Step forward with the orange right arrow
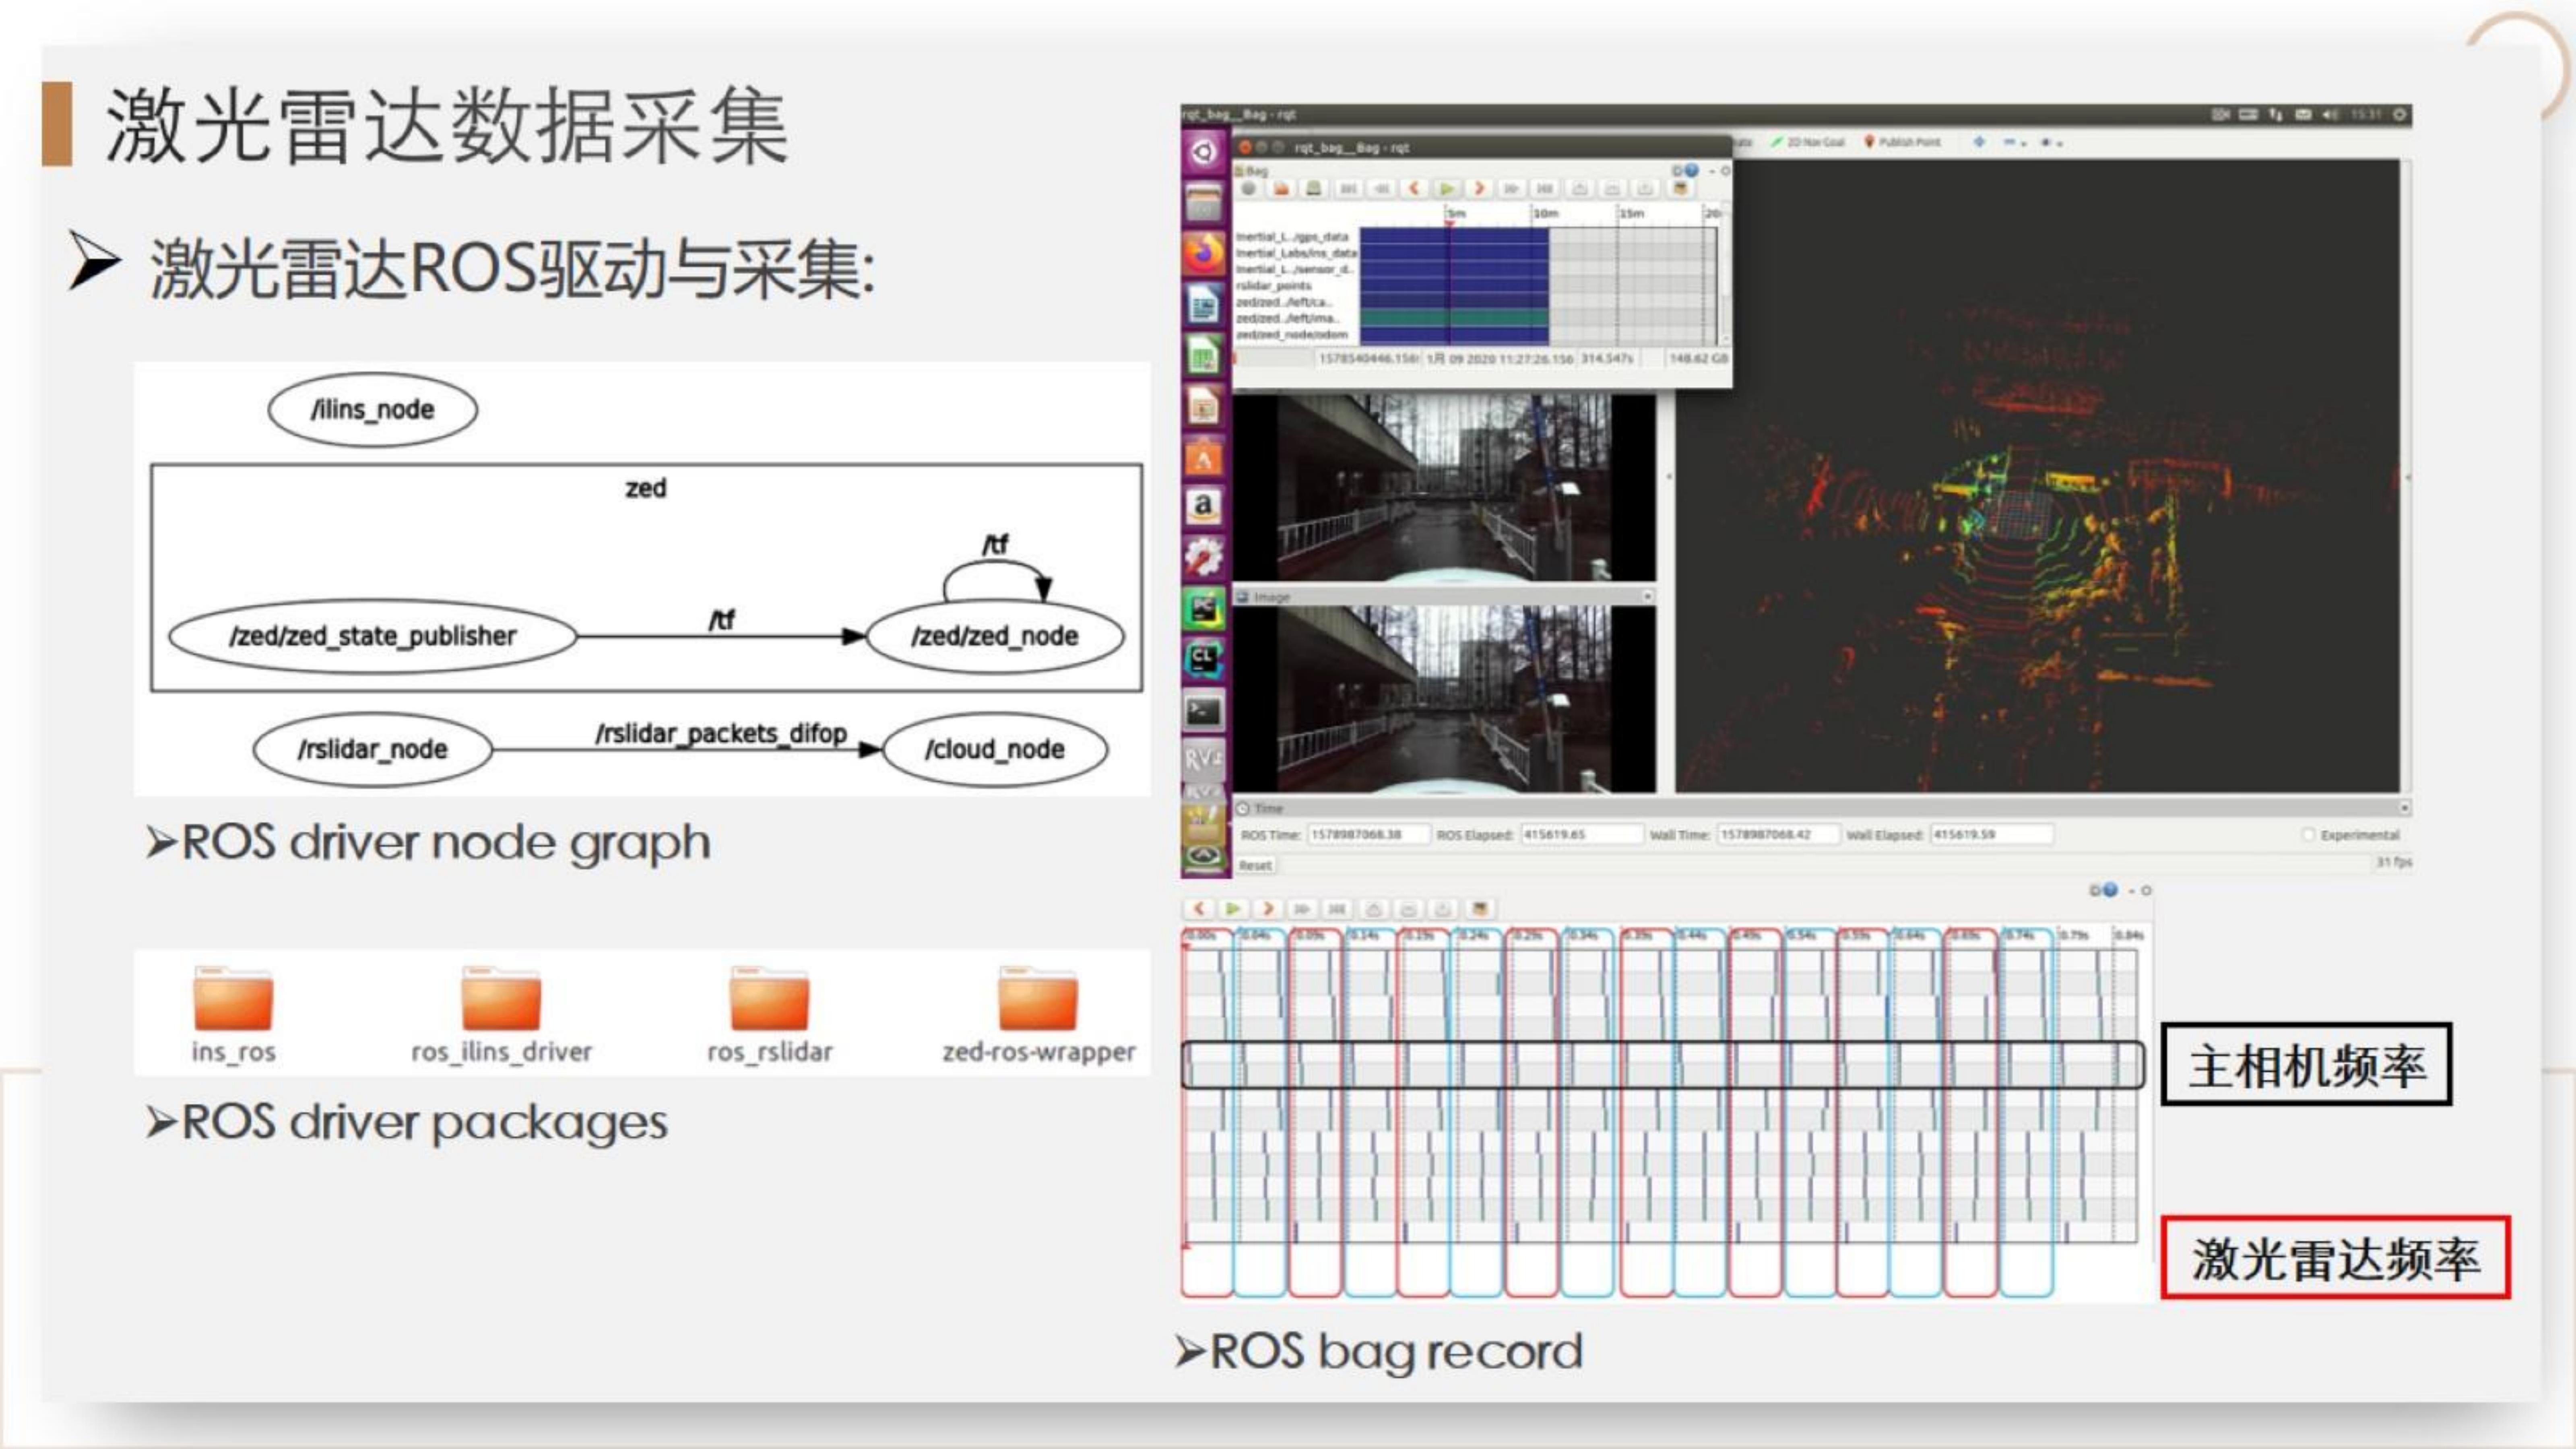Viewport: 2576px width, 1449px height. [1479, 189]
